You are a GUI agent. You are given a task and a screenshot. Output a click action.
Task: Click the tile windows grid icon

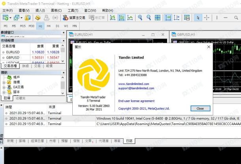[158, 18]
